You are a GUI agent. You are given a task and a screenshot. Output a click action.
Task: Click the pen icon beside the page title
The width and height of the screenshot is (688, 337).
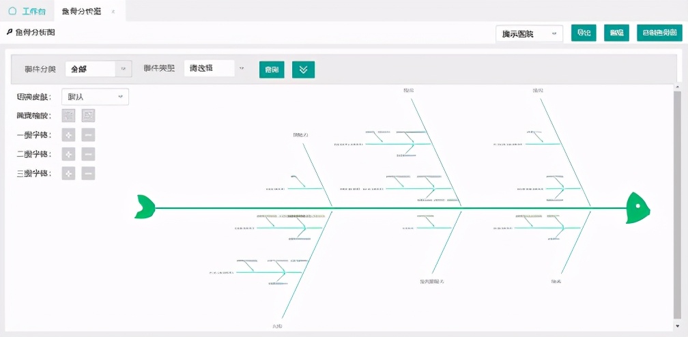pyautogui.click(x=10, y=33)
